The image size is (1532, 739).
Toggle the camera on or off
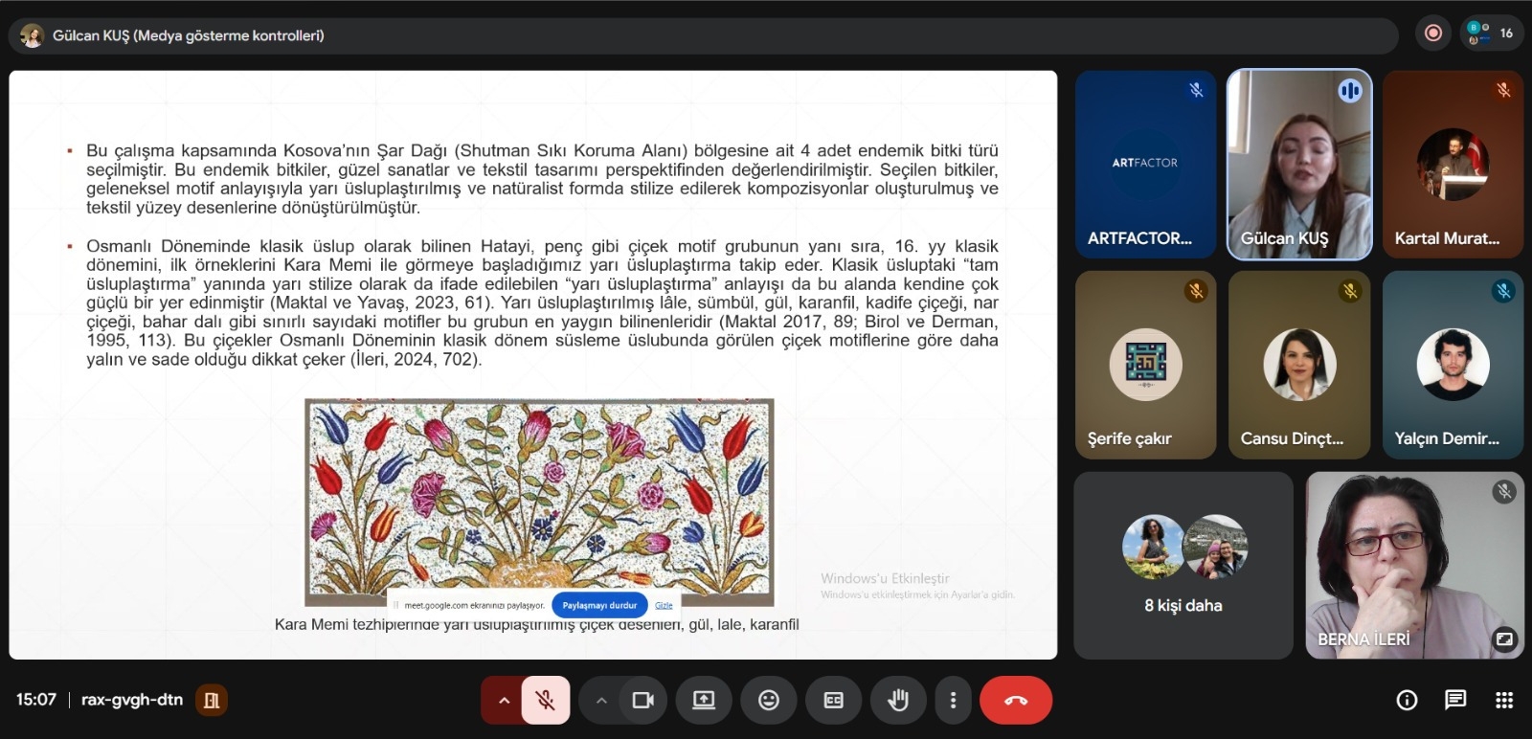pos(642,700)
